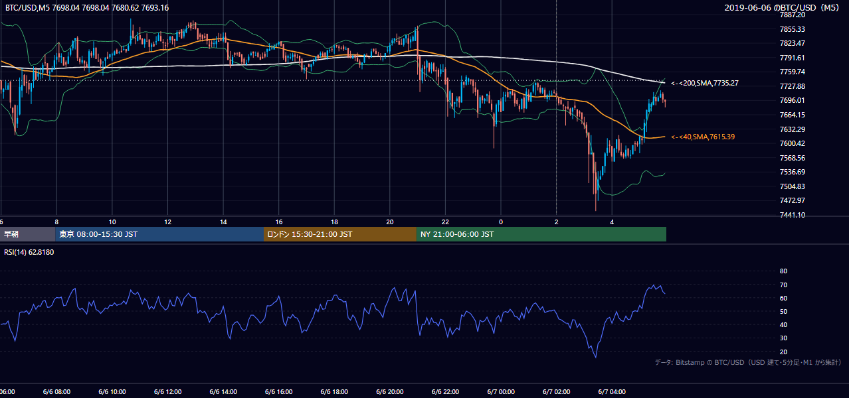Viewport: 849px width, 398px height.
Task: Click RSI axis level 70
Action: click(783, 285)
